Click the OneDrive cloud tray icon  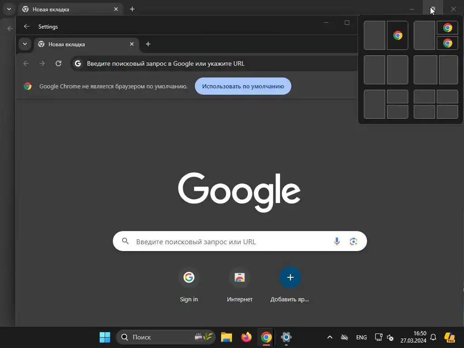[344, 337]
